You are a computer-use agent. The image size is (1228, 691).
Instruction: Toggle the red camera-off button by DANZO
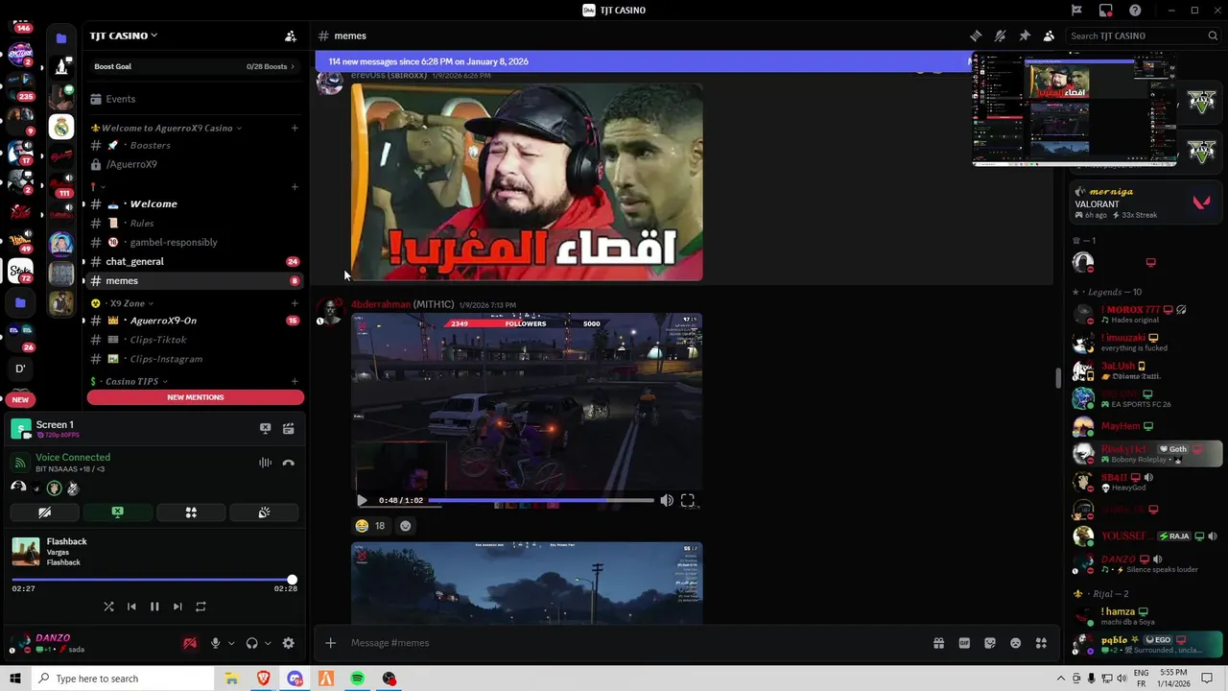(190, 643)
